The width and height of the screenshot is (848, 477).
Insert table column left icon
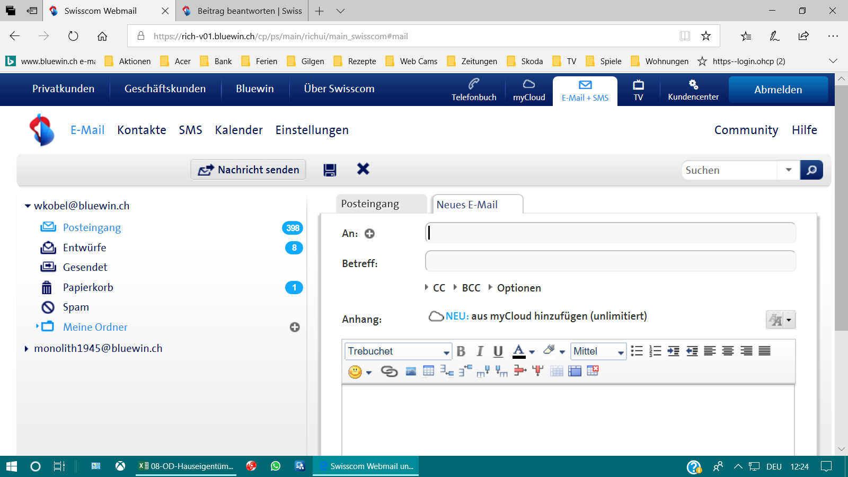(x=501, y=371)
